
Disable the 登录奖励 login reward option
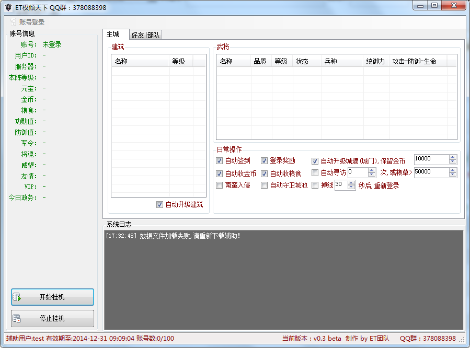coord(264,161)
